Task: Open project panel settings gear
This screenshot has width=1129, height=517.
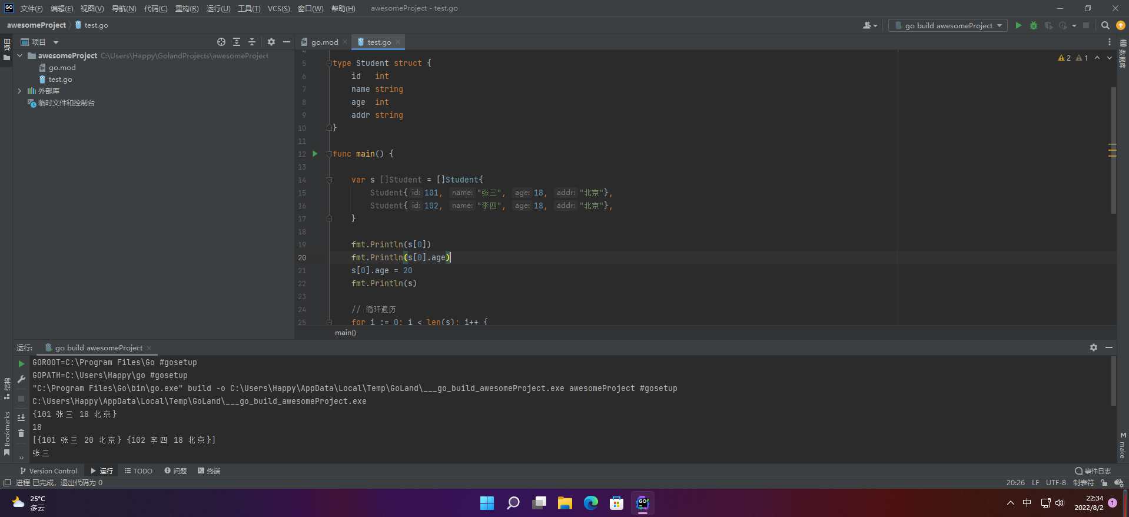Action: click(x=271, y=42)
